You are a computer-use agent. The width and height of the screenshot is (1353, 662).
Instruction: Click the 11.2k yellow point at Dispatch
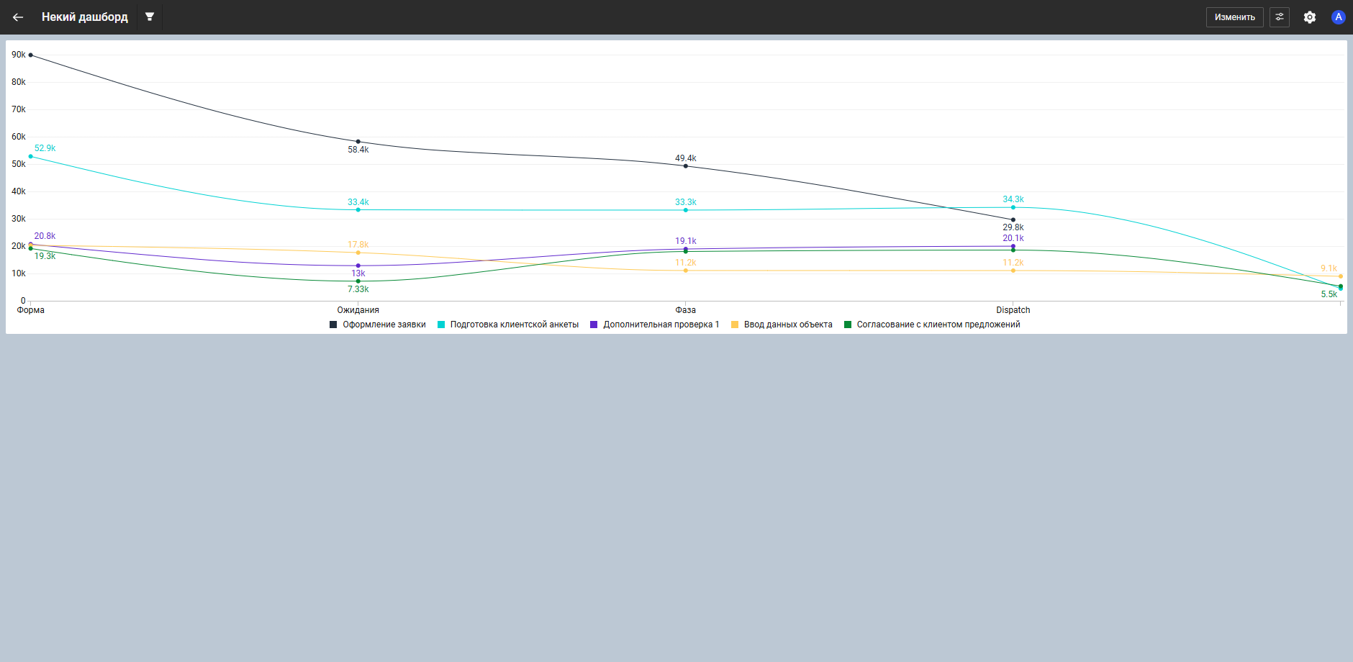(x=1013, y=271)
